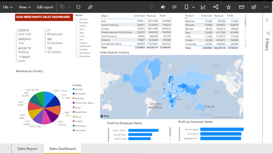Screen dimensions: 273x154
Task: Enable the December checkbox
Action: point(77,56)
